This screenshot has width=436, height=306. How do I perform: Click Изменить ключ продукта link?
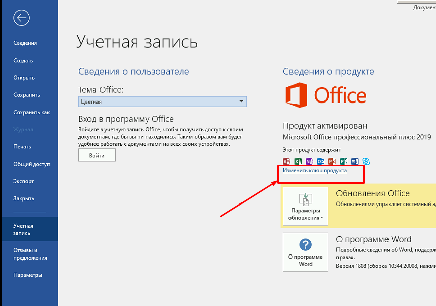pyautogui.click(x=315, y=170)
